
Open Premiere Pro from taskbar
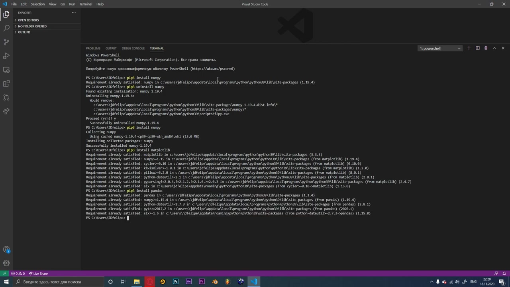(x=202, y=282)
